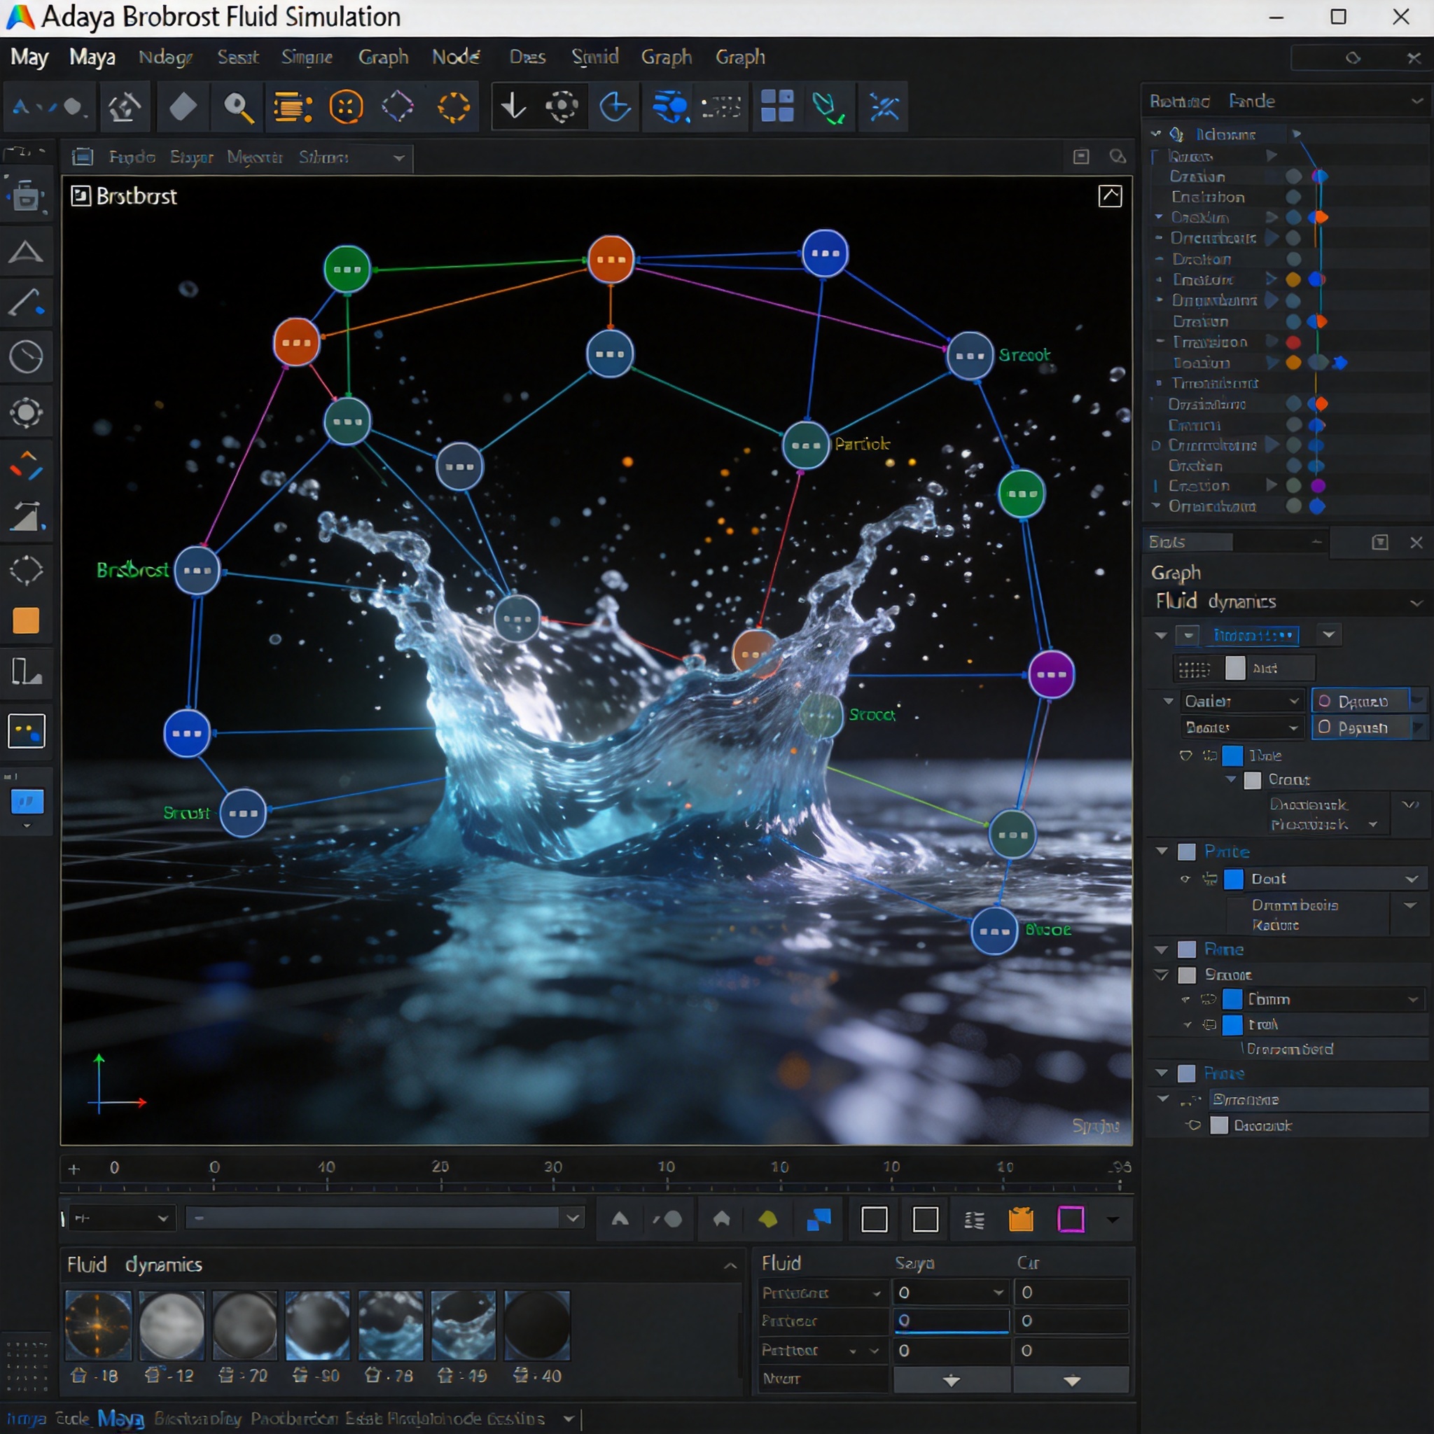Click the list lines icon in playback bar

[x=974, y=1220]
